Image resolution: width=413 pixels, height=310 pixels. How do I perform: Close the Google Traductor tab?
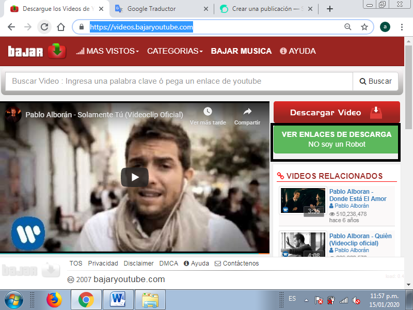(x=206, y=9)
